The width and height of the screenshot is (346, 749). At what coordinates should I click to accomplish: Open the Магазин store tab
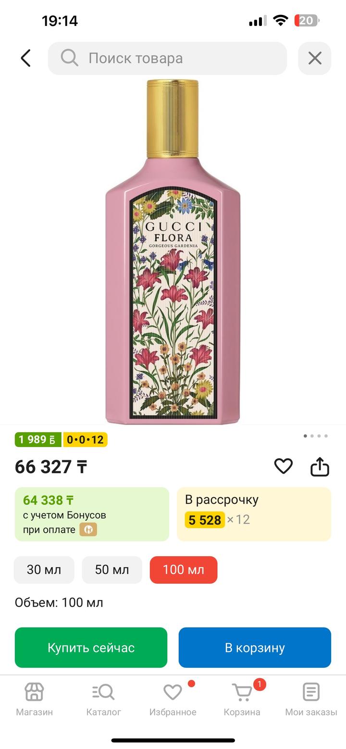tap(34, 699)
